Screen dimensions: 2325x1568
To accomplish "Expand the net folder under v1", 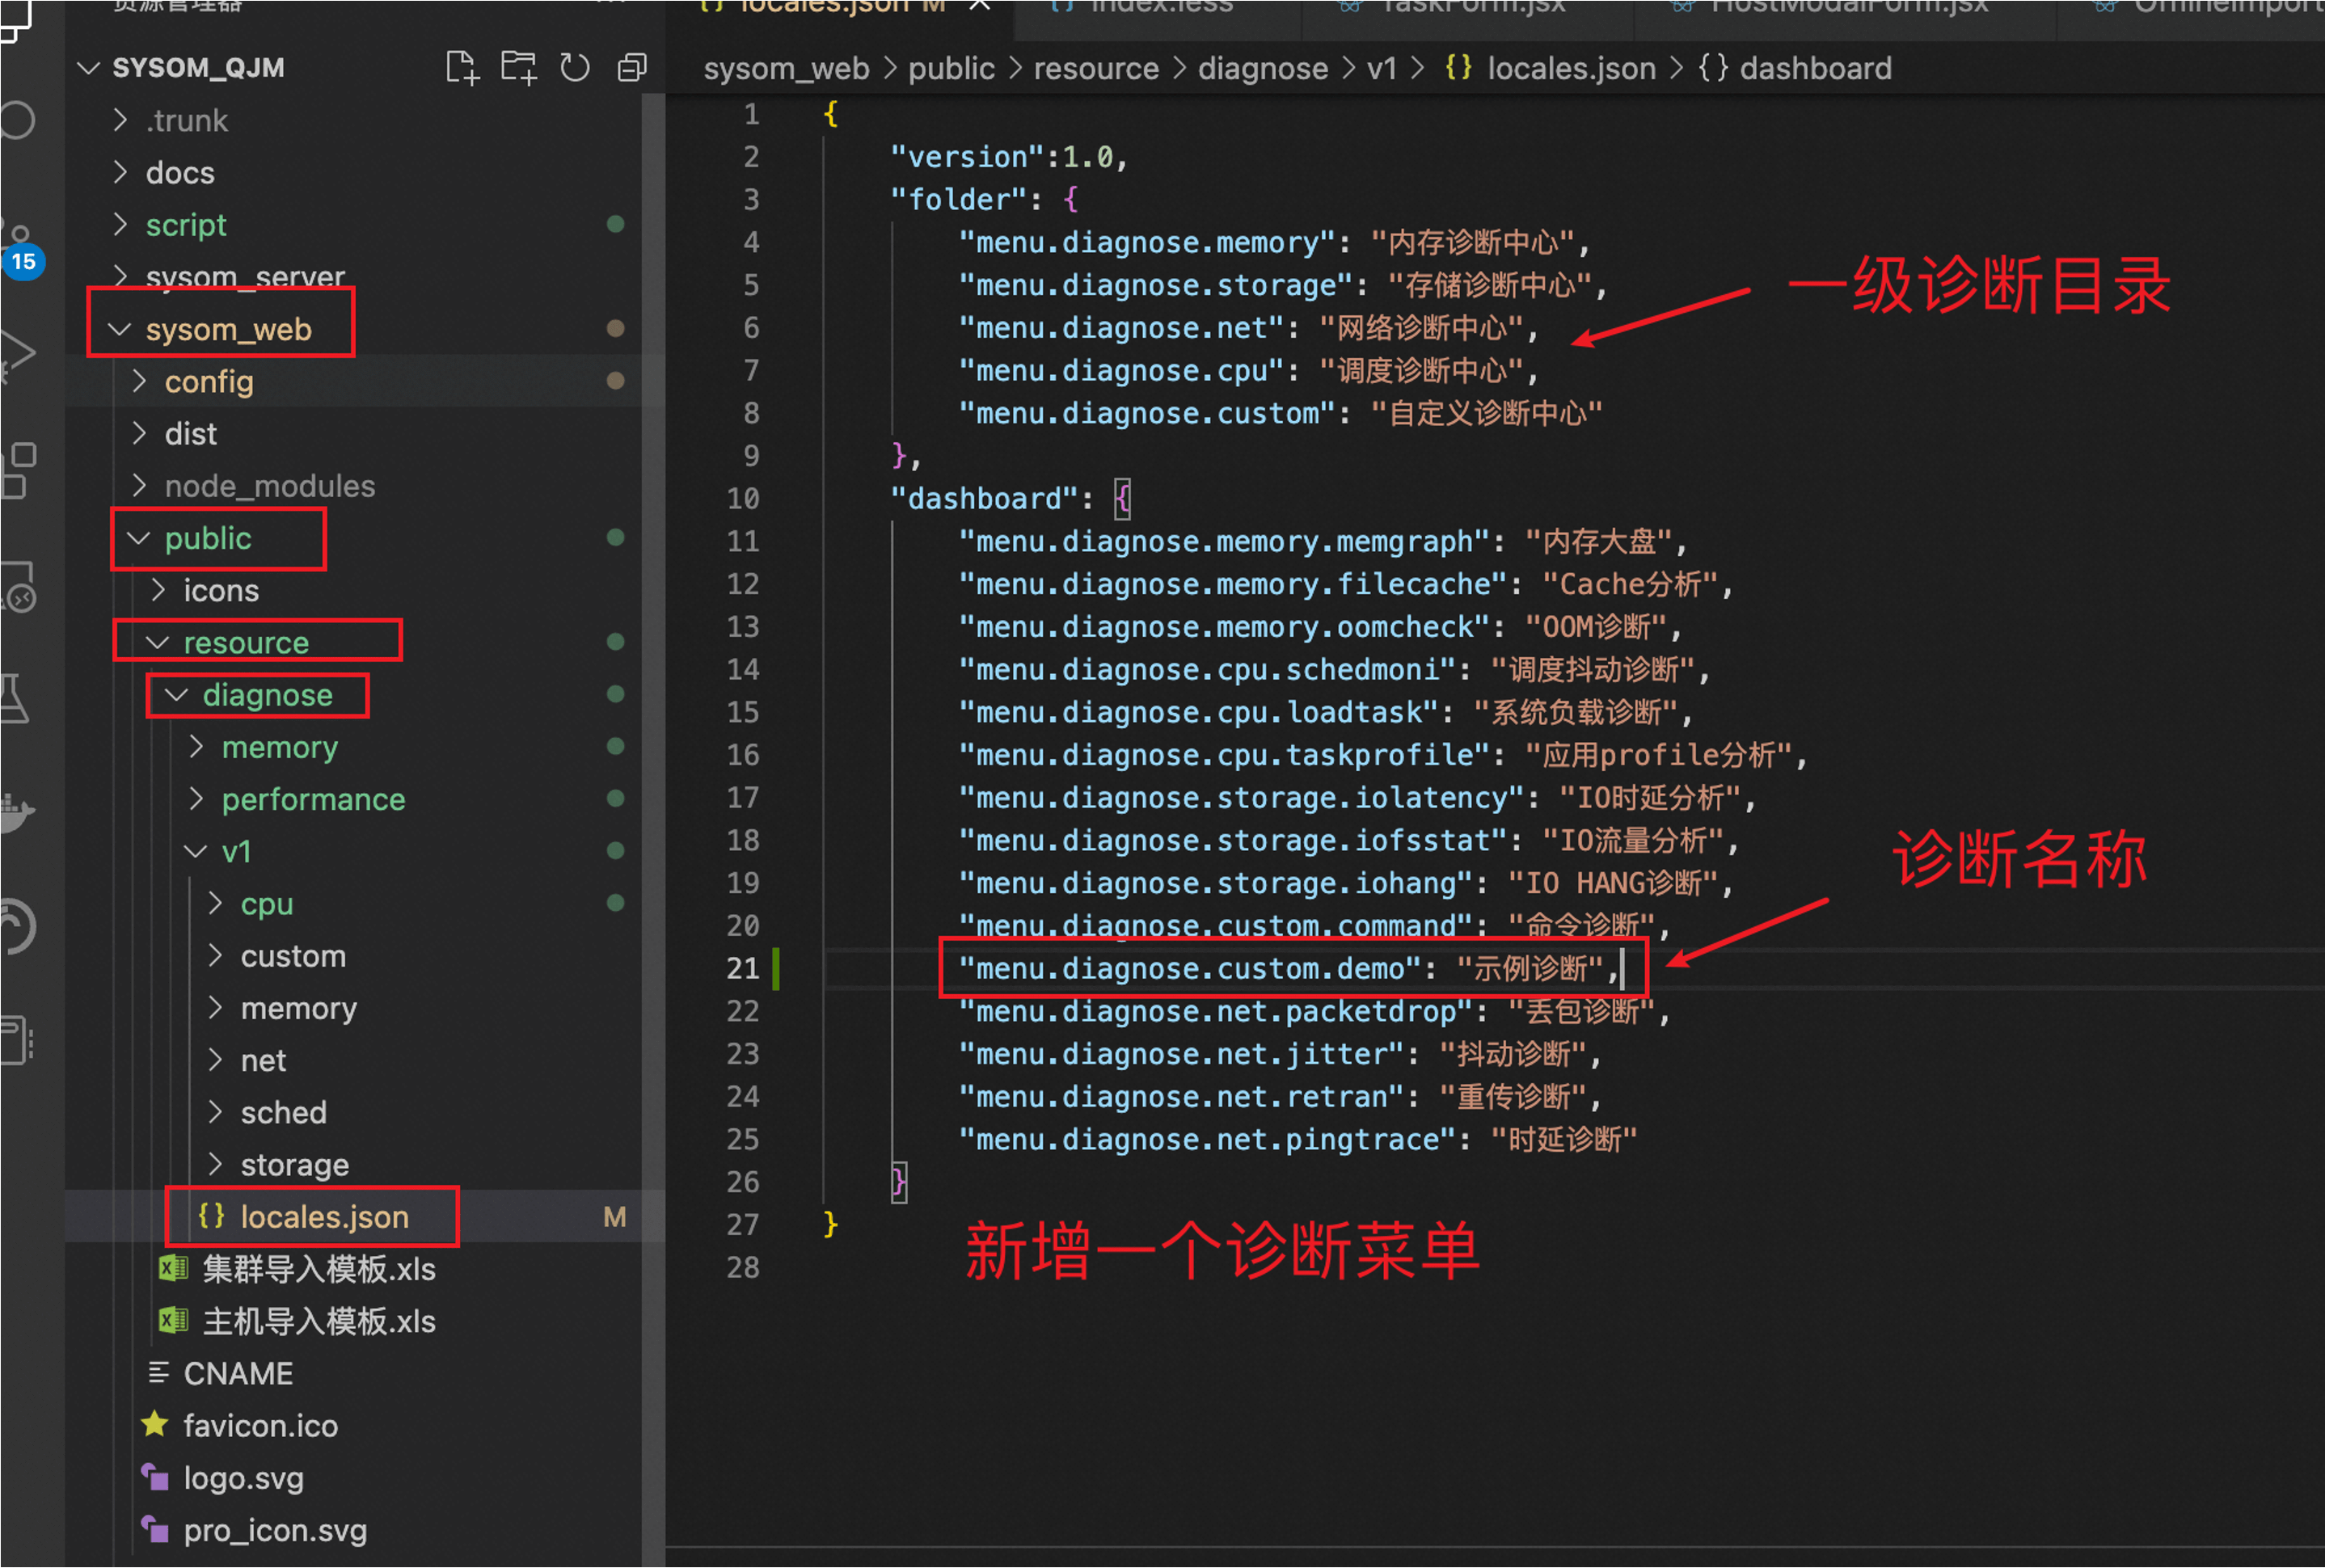I will tap(216, 1060).
